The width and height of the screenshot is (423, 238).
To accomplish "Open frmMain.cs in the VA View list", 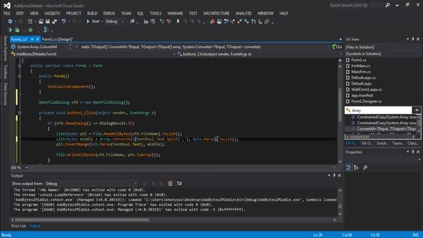I will pos(360,66).
